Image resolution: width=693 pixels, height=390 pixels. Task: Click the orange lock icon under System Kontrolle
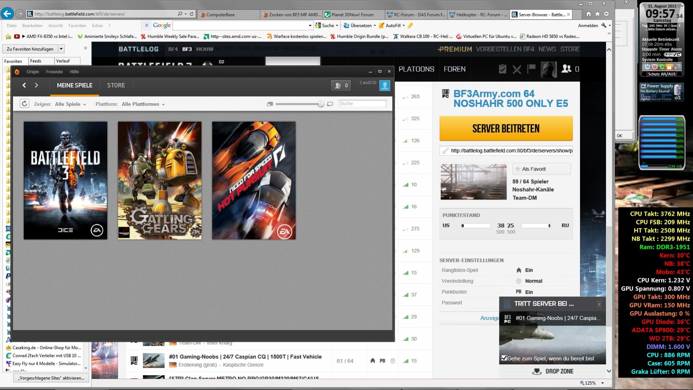pyautogui.click(x=669, y=67)
